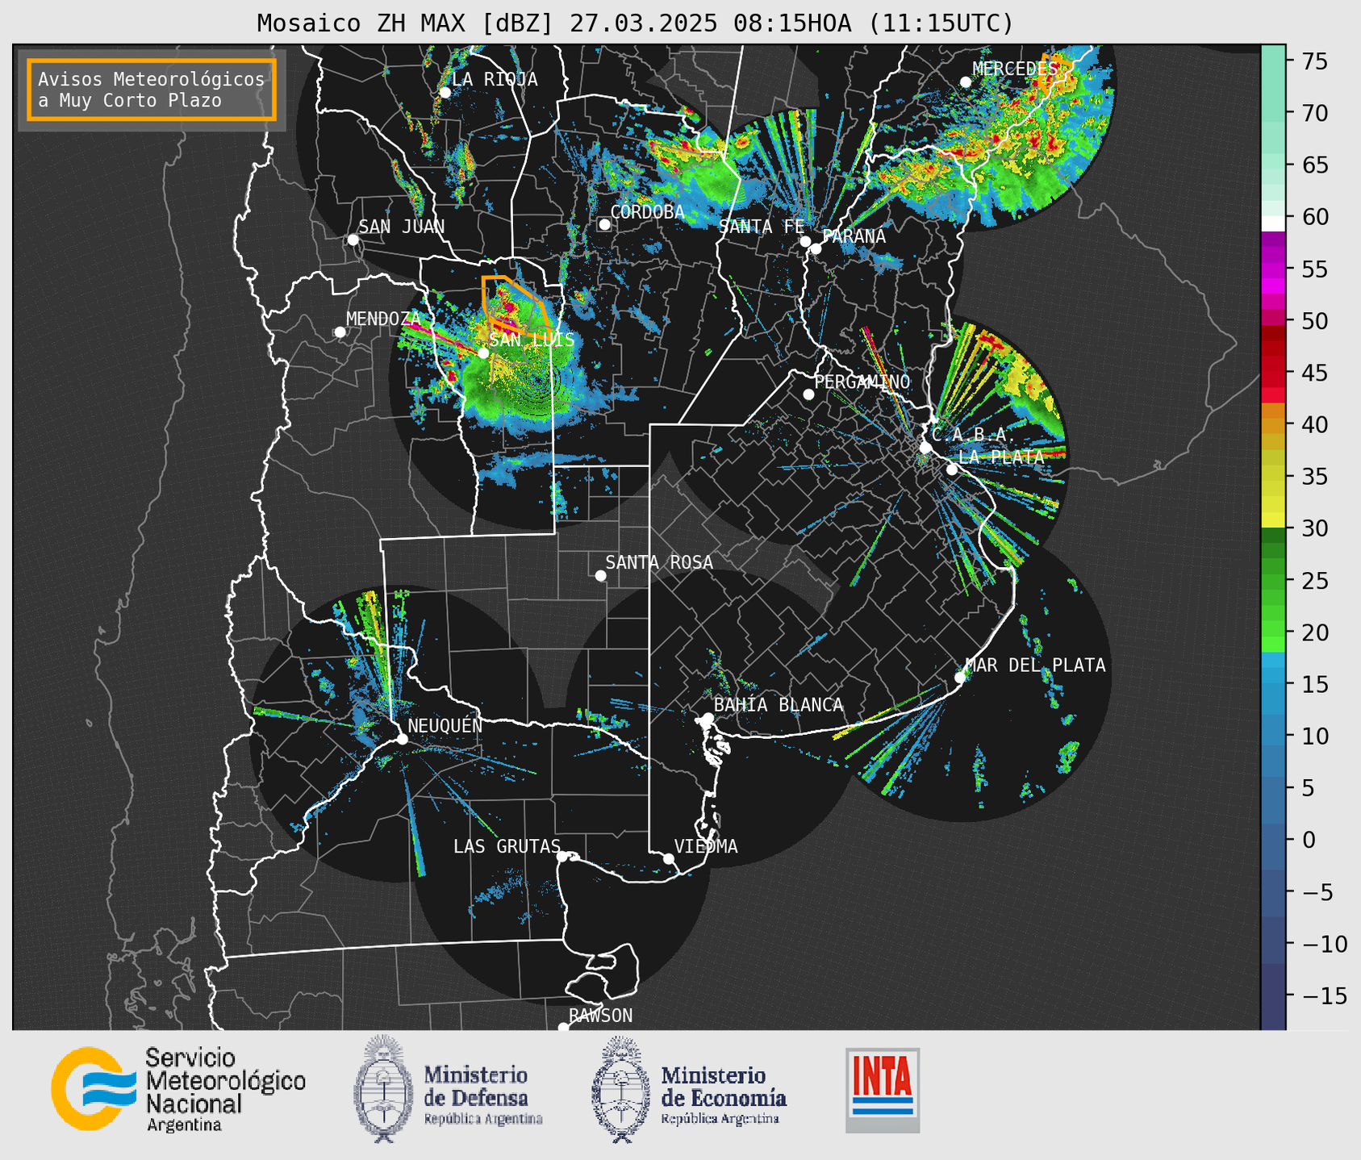Click the SANTA ROSA city label
1361x1160 pixels.
(659, 562)
